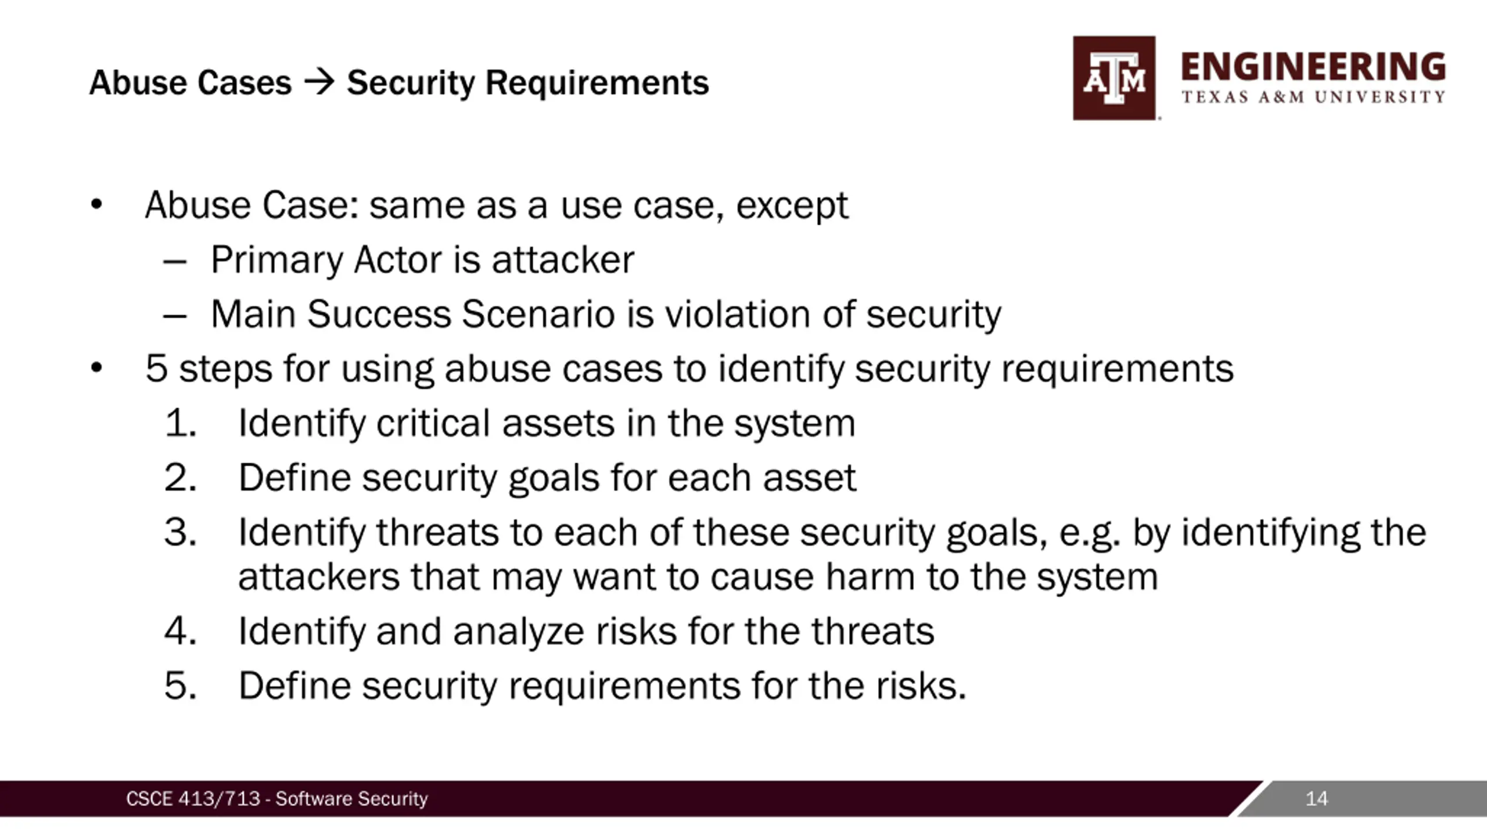The image size is (1487, 836).
Task: Click Main Success Scenario sub-bullet
Action: 606,314
